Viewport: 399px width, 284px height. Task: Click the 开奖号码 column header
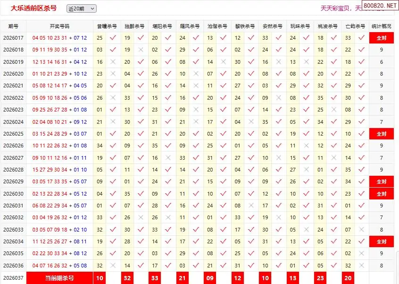point(59,26)
